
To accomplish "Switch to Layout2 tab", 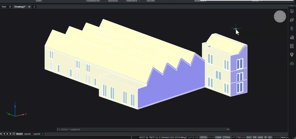I will (x=37, y=134).
